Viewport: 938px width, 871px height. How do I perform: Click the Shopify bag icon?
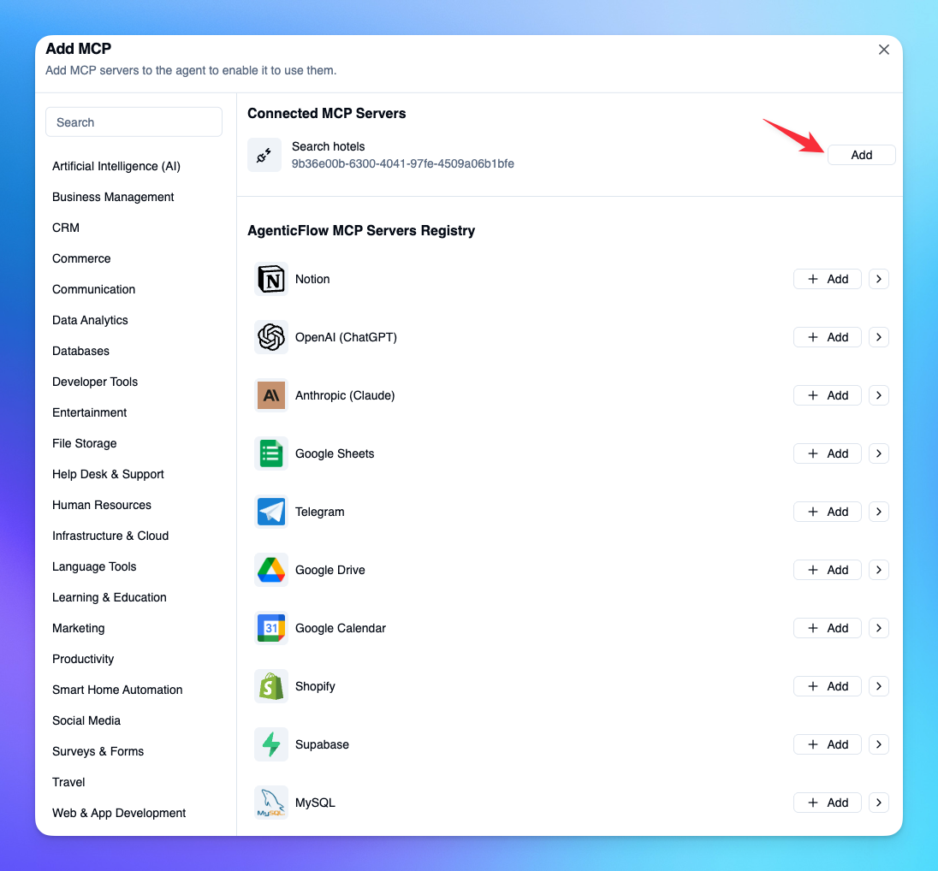271,686
